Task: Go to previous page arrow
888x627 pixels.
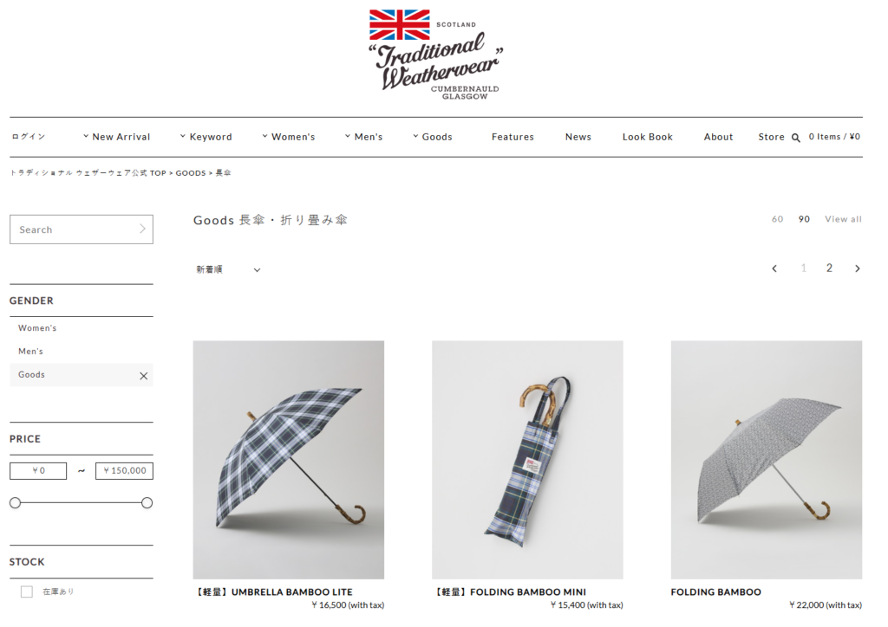Action: 774,268
